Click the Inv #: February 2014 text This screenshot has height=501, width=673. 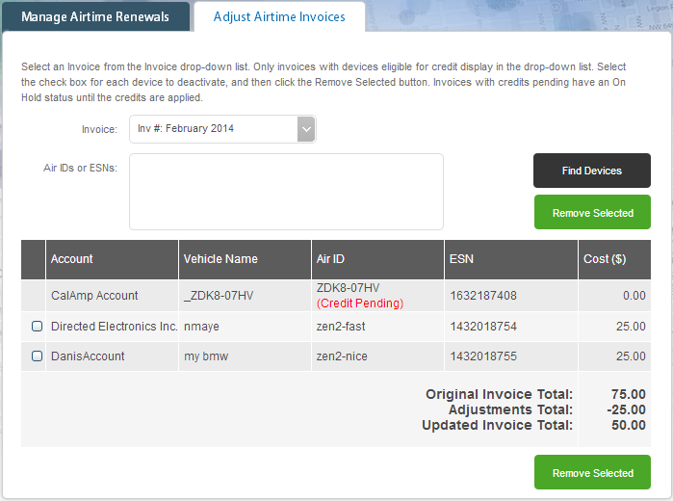pyautogui.click(x=186, y=128)
